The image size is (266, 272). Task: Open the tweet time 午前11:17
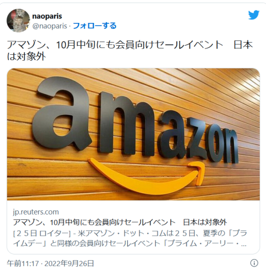pos(23,263)
